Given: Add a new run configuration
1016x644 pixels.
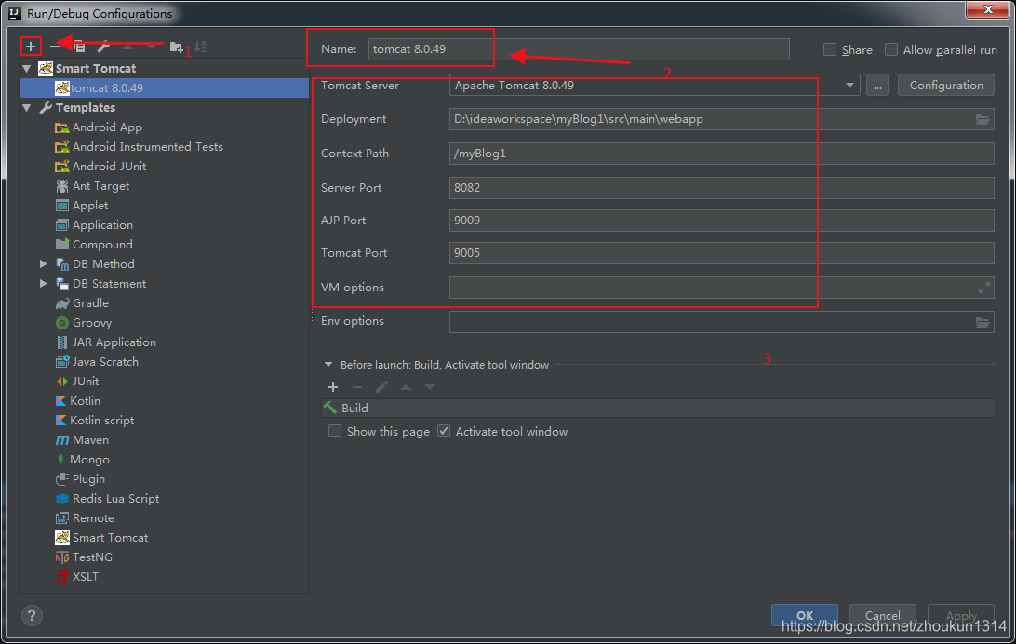Looking at the screenshot, I should (31, 46).
